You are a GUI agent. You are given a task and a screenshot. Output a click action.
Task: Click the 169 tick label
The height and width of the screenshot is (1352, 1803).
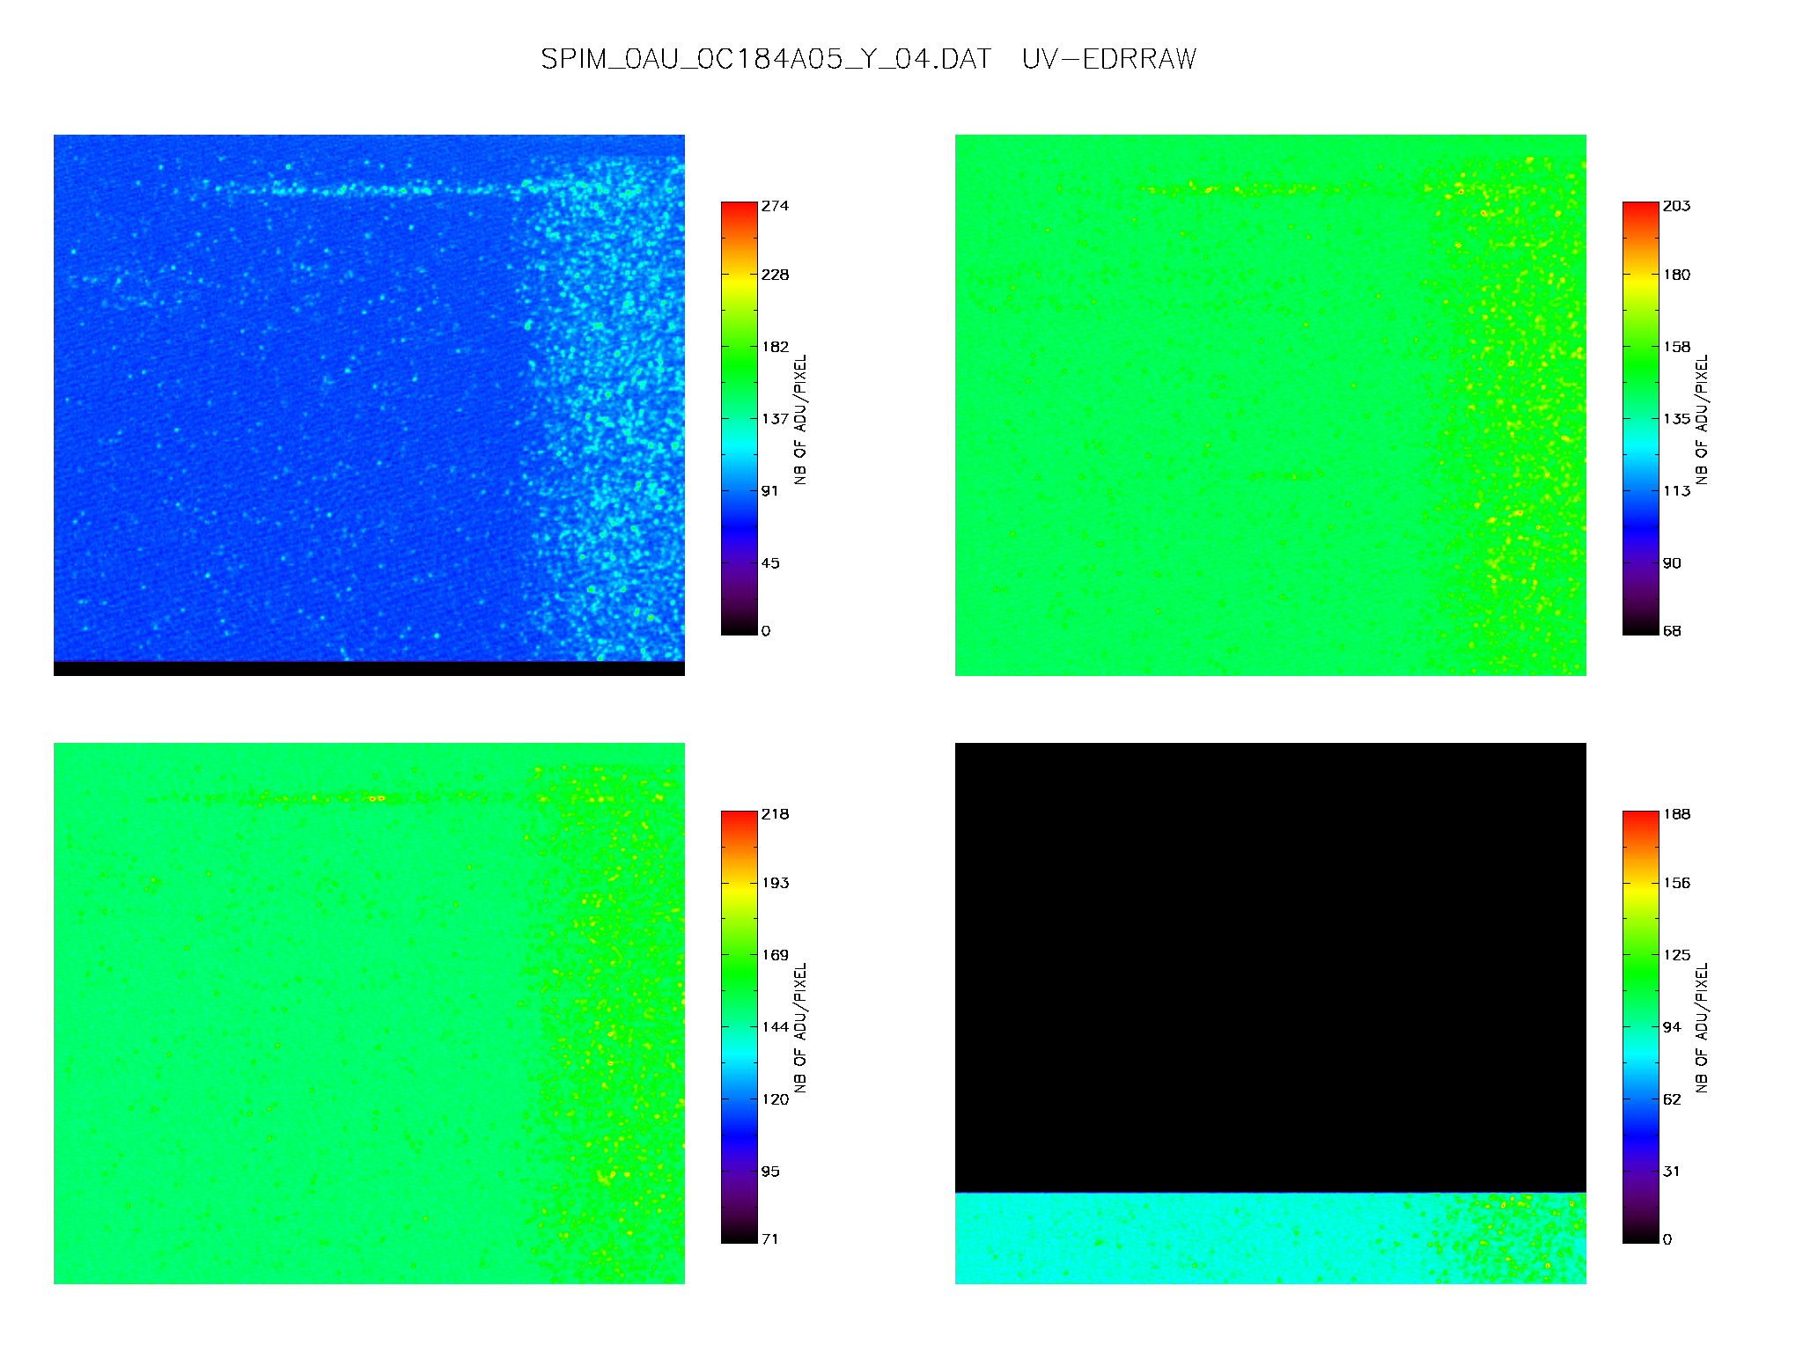coord(776,955)
